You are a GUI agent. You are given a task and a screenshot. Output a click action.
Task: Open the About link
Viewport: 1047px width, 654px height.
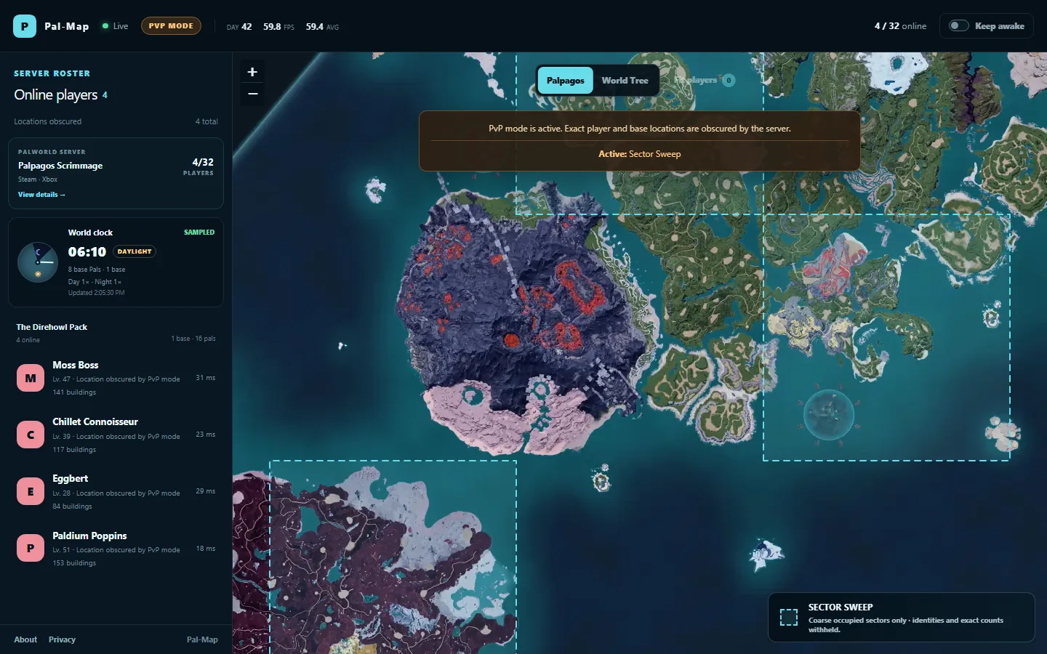point(25,639)
